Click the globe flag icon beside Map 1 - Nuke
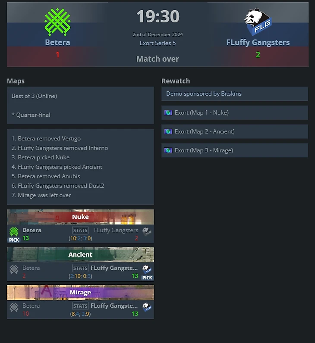The width and height of the screenshot is (315, 343). point(168,112)
